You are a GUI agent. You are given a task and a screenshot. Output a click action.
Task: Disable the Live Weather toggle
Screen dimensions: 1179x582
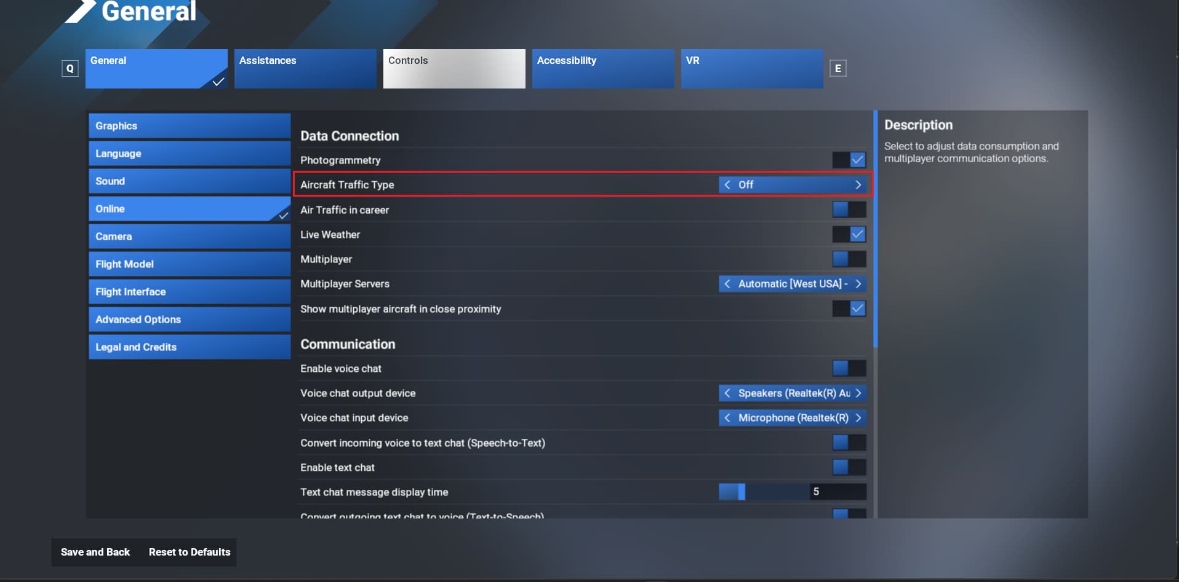[x=849, y=234]
